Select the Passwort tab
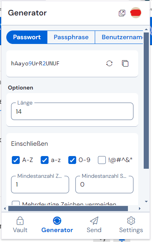The width and height of the screenshot is (152, 242). tap(27, 37)
